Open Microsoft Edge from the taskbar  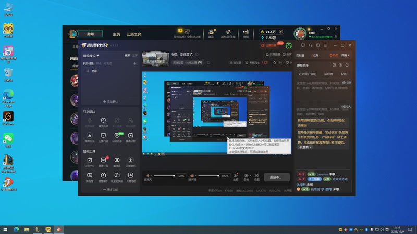[16, 229]
